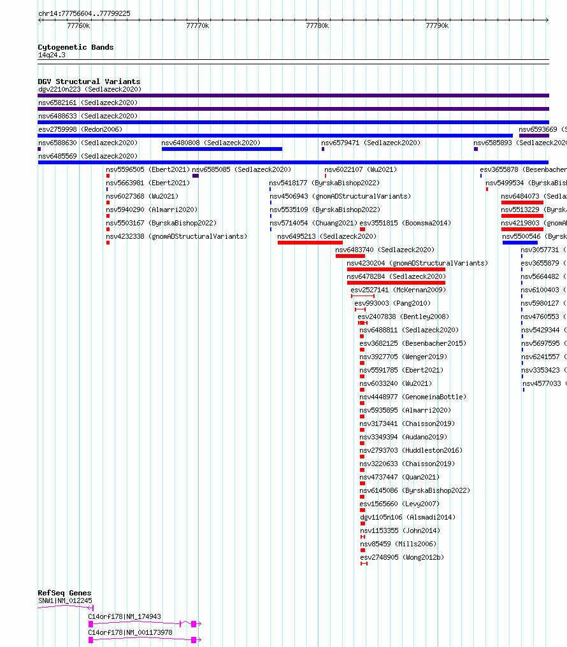Click the DGV Structural Variants track title
The width and height of the screenshot is (567, 647).
[89, 82]
